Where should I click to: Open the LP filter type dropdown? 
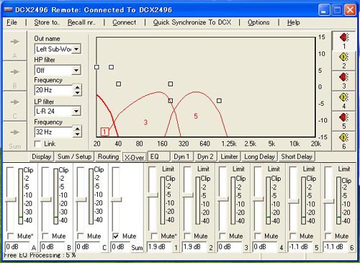[76, 111]
